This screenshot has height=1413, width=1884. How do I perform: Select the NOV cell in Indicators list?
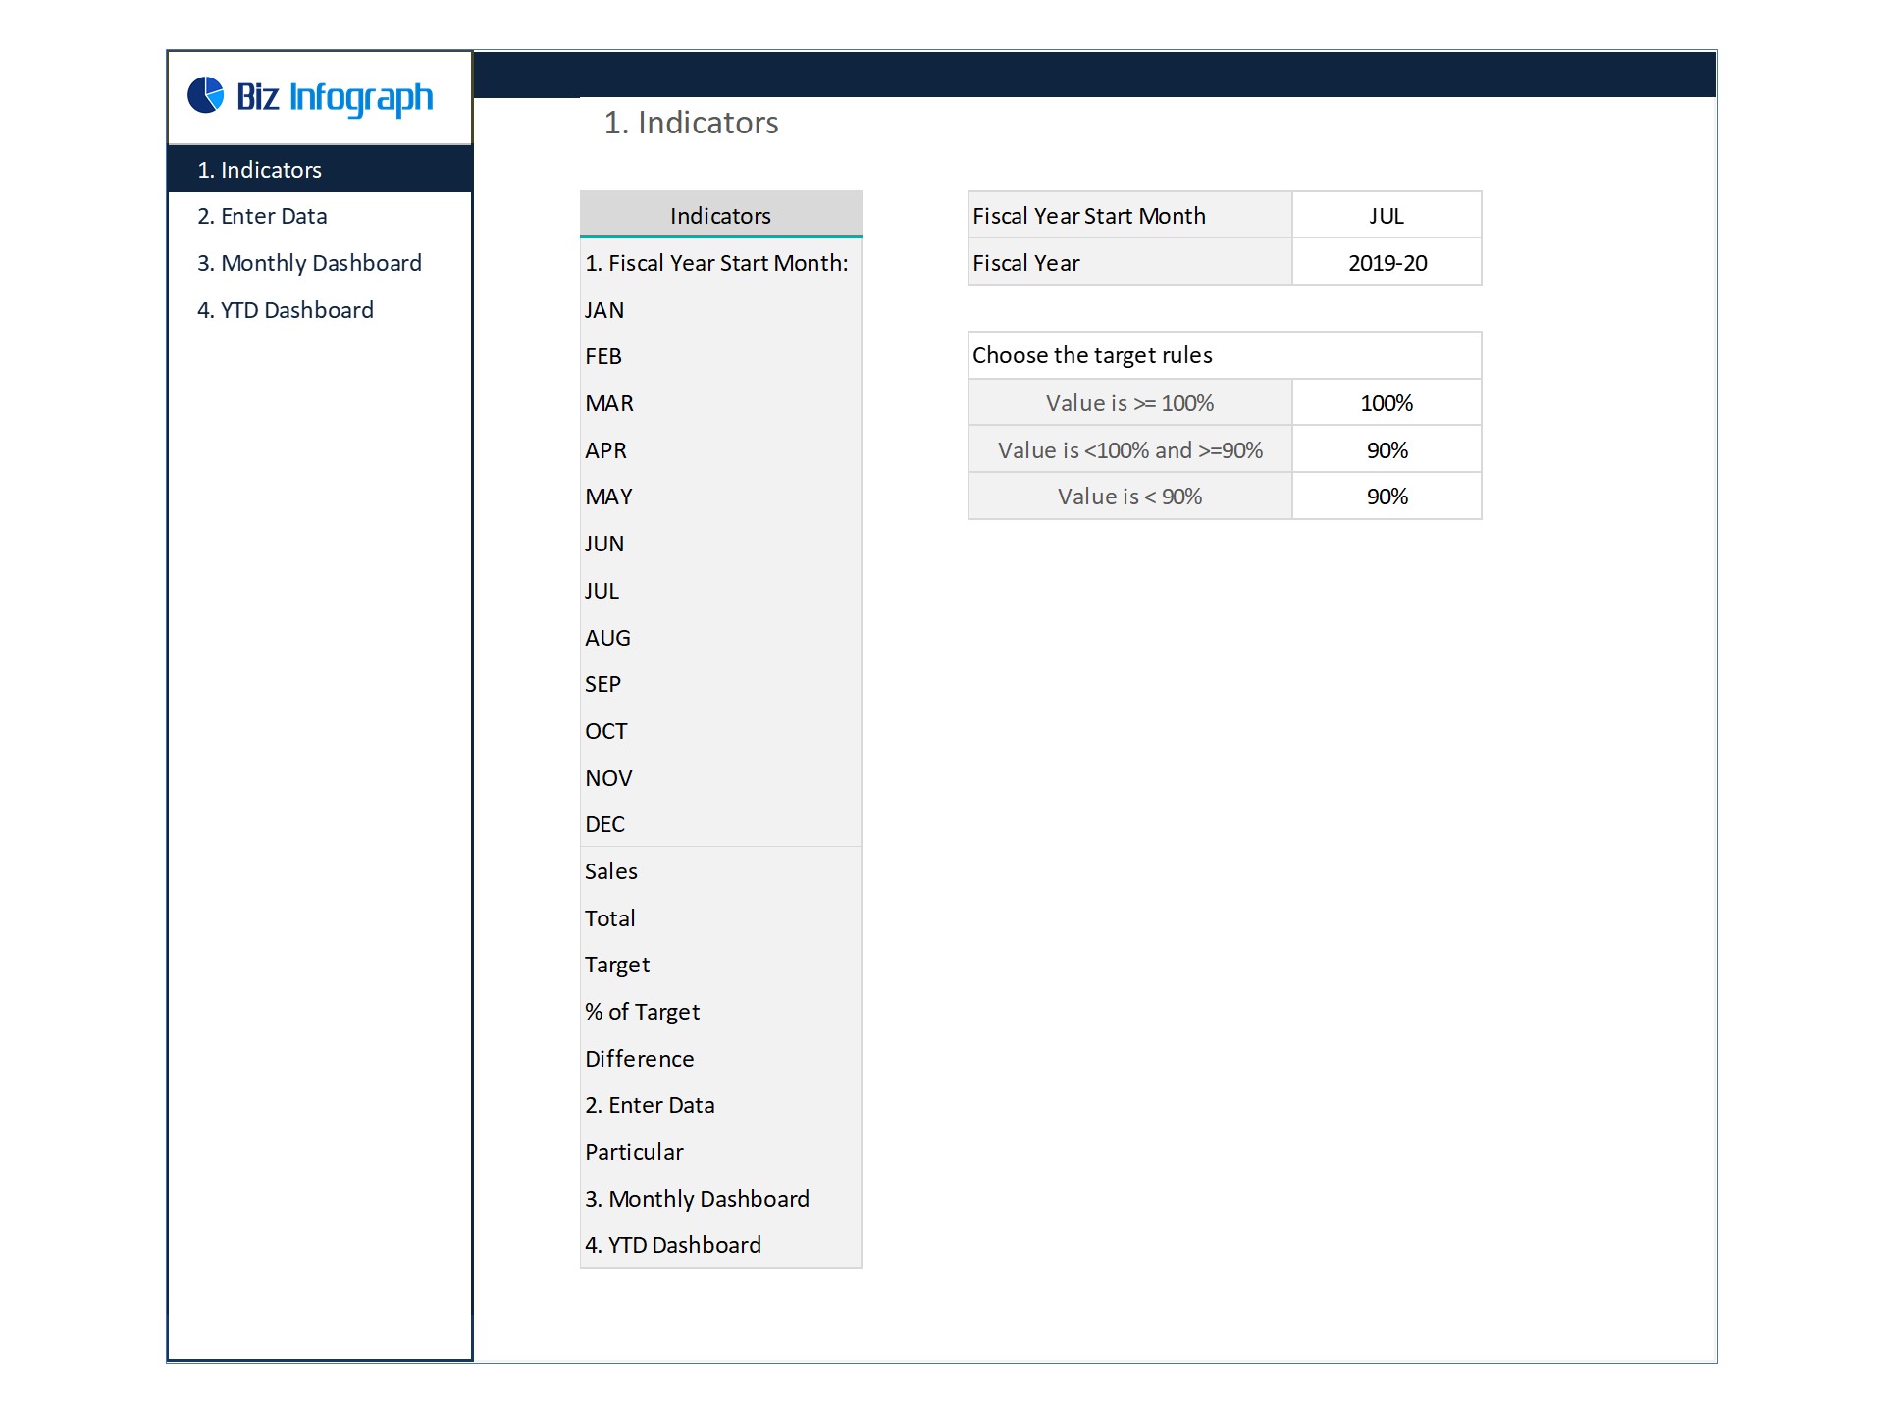(721, 778)
